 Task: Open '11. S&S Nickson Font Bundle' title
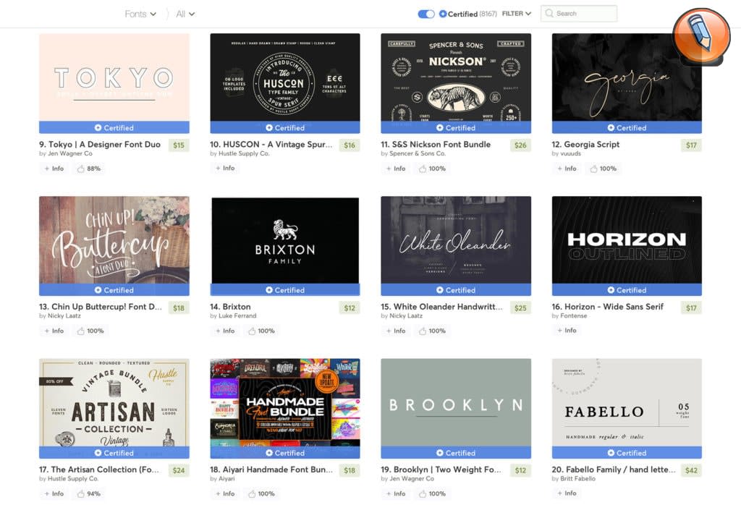(x=436, y=144)
